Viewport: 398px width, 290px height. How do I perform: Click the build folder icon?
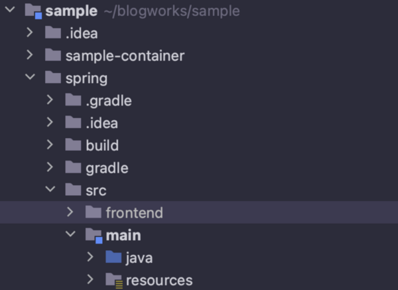[73, 145]
